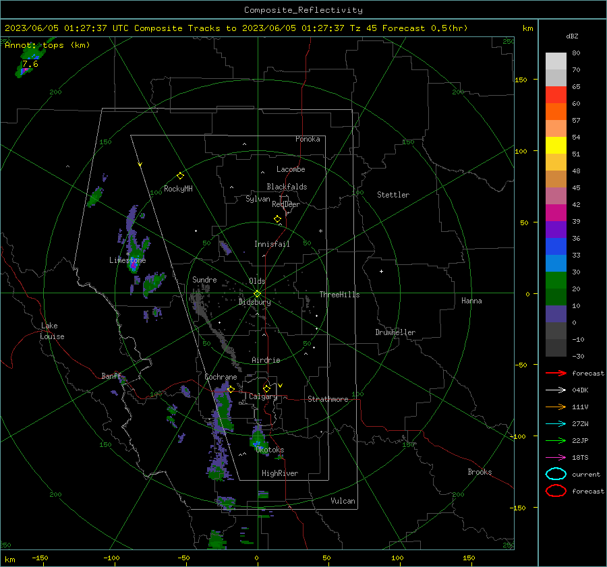Click the 'Annot: tops (km)' label
The width and height of the screenshot is (607, 567).
coord(47,45)
